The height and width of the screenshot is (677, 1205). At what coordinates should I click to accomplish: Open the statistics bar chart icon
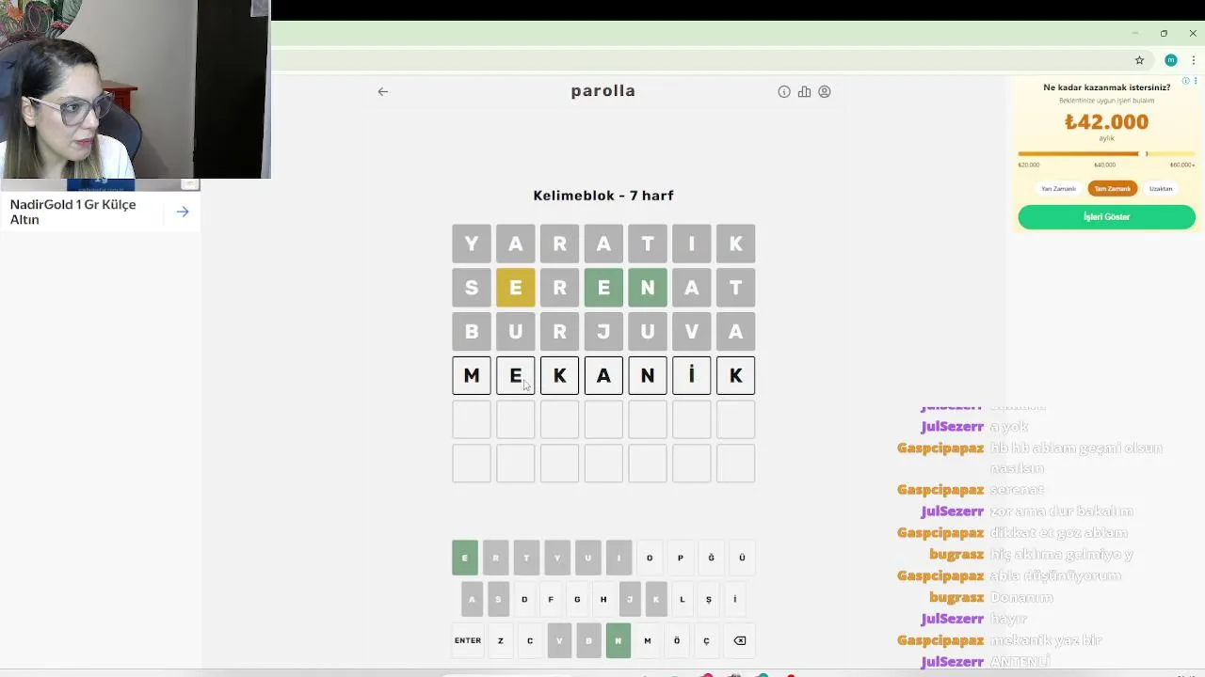[x=804, y=91]
